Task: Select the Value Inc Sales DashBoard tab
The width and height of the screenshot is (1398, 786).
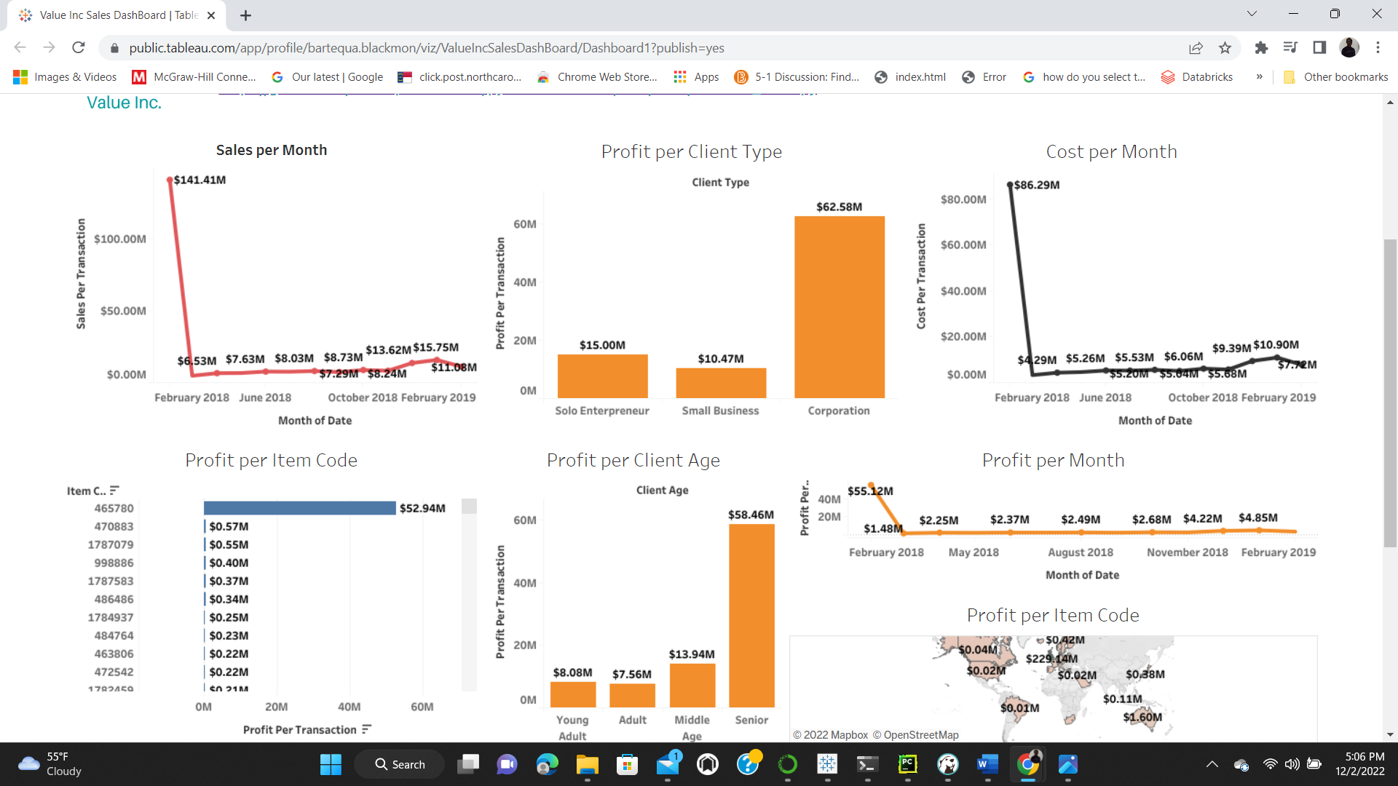Action: (x=109, y=15)
